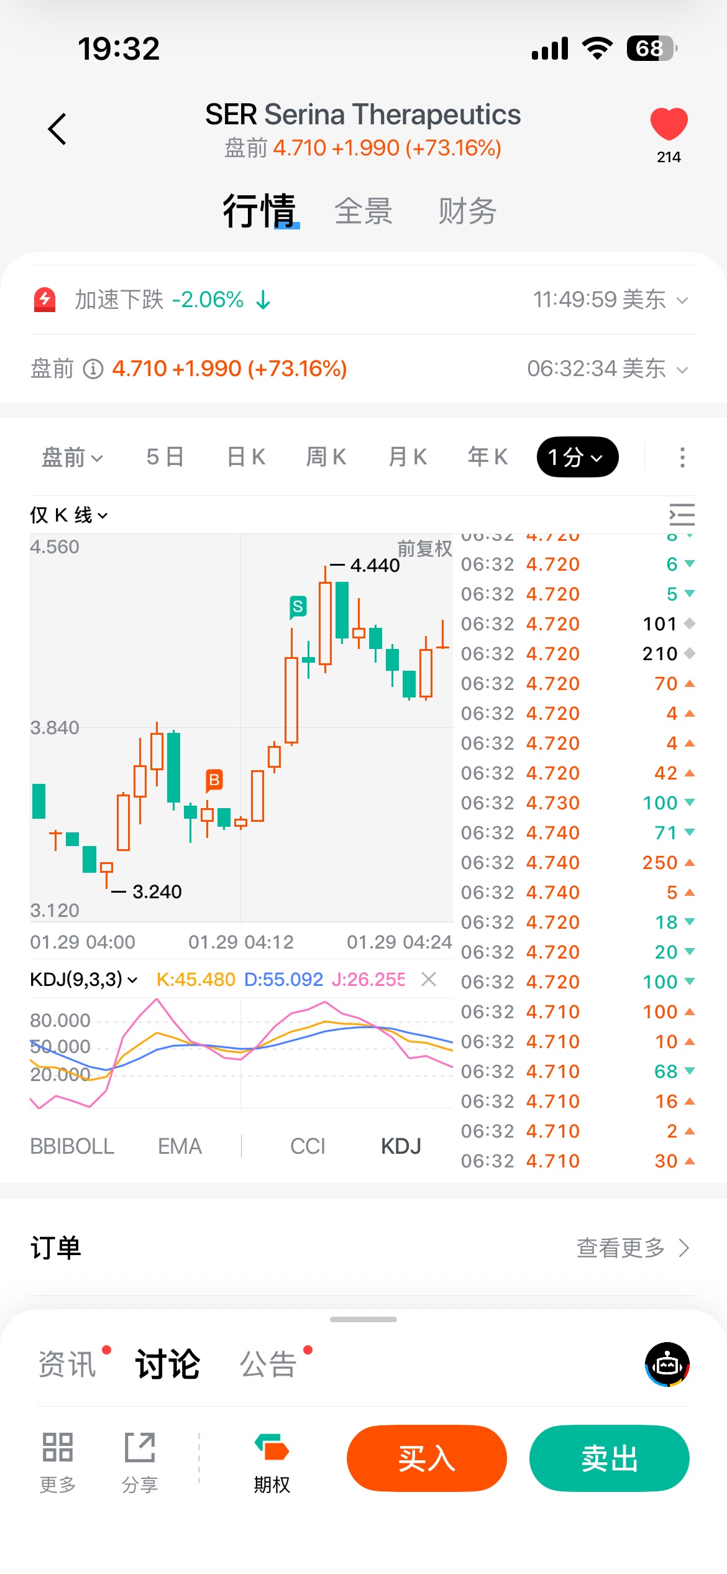Tap the back arrow icon
The height and width of the screenshot is (1574, 727).
(x=57, y=129)
